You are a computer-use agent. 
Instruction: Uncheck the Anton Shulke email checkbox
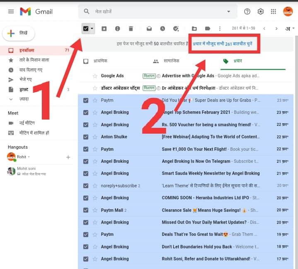pyautogui.click(x=86, y=137)
